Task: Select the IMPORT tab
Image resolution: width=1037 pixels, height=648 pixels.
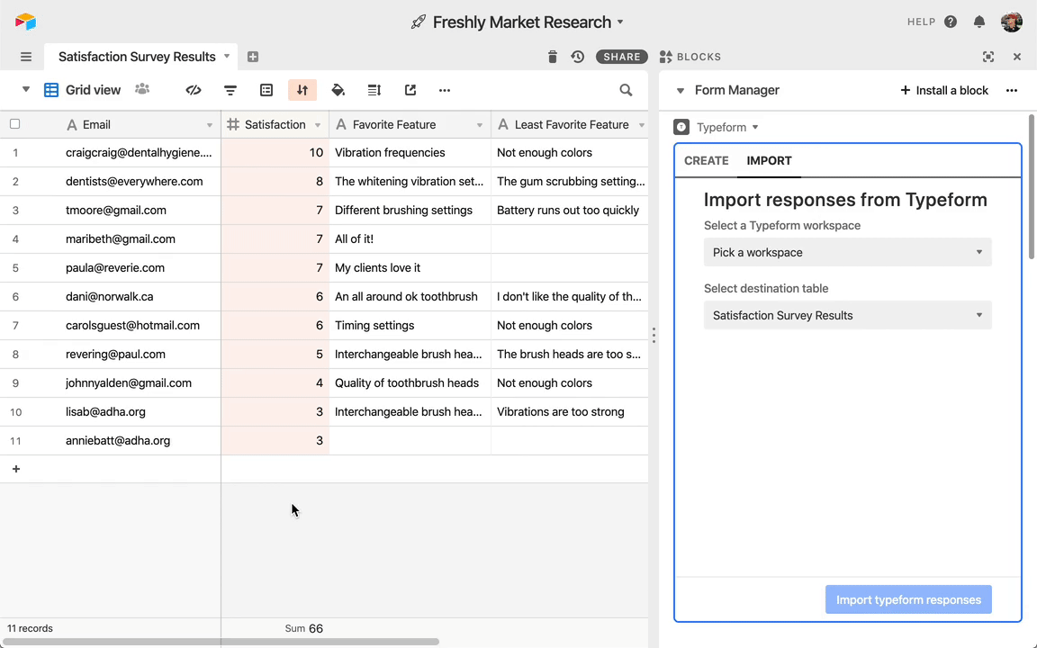Action: (x=769, y=160)
